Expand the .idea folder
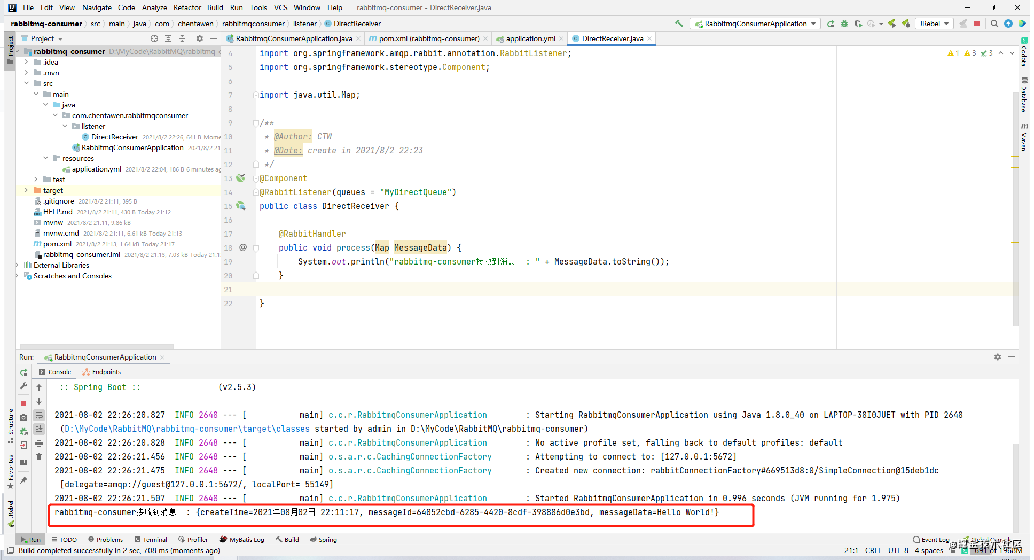 (26, 62)
